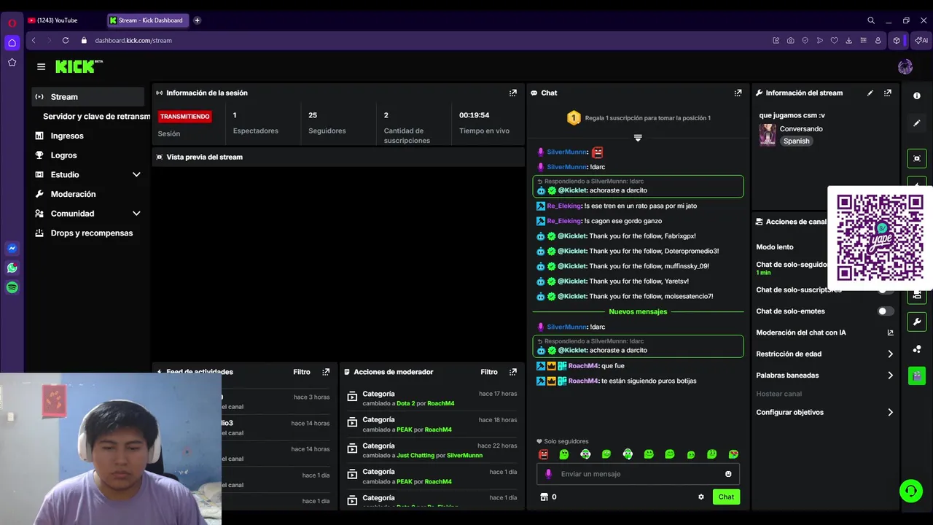The width and height of the screenshot is (933, 525).
Task: Open Configurar objetivos arrow
Action: pos(890,412)
